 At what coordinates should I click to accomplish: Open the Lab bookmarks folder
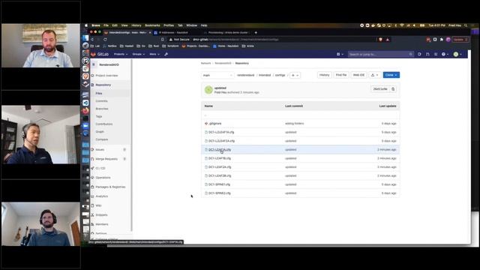95,46
